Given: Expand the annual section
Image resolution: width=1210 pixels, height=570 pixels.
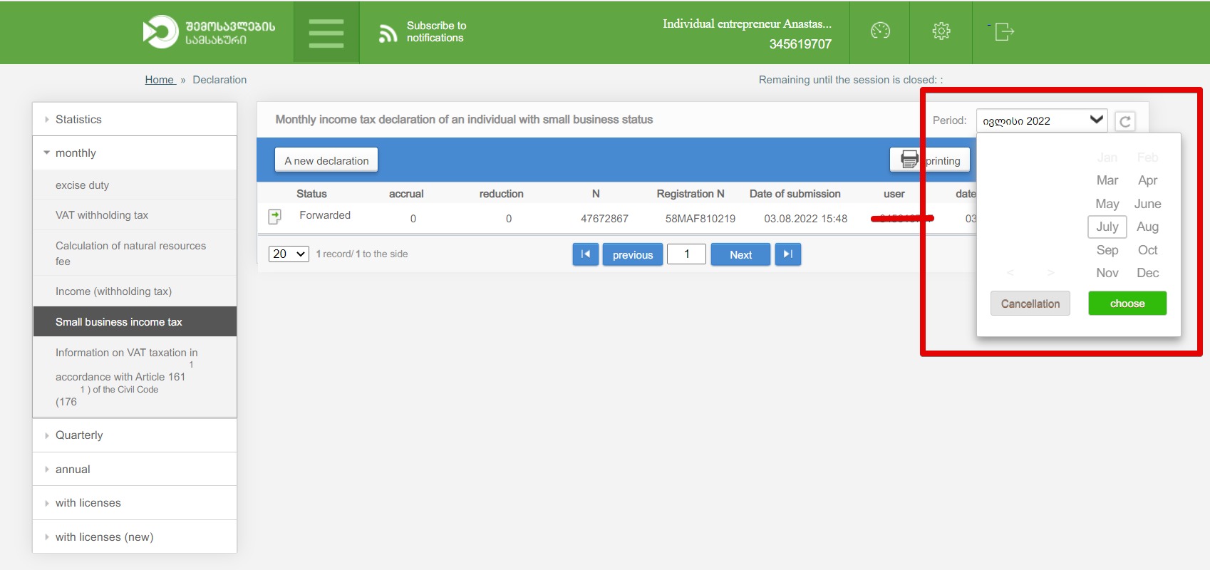Looking at the screenshot, I should [135, 469].
